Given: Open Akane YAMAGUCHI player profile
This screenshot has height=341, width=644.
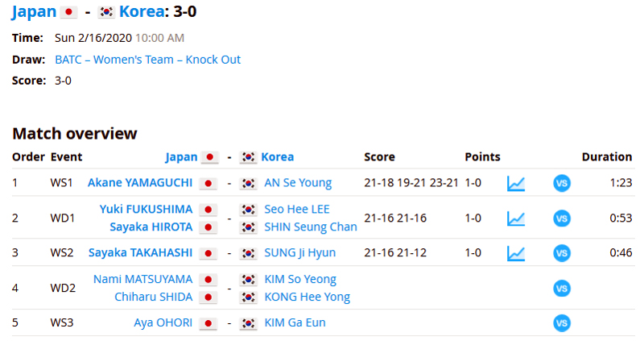Looking at the screenshot, I should point(139,183).
